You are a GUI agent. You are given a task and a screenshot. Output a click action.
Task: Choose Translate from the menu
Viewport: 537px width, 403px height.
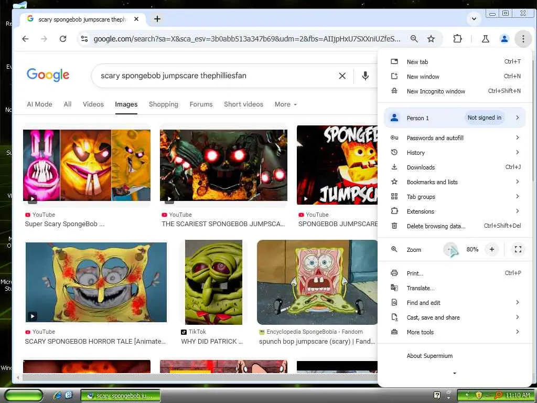[455, 288]
